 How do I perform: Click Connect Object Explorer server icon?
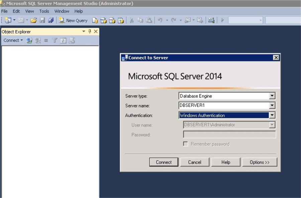(x=29, y=40)
